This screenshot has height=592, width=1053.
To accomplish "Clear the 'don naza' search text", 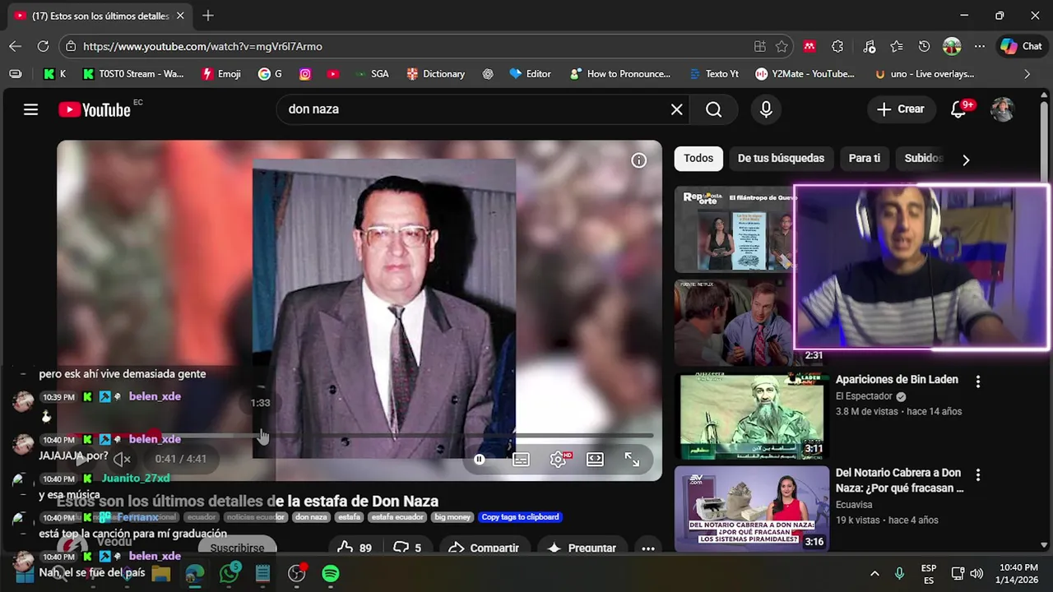I will [676, 109].
